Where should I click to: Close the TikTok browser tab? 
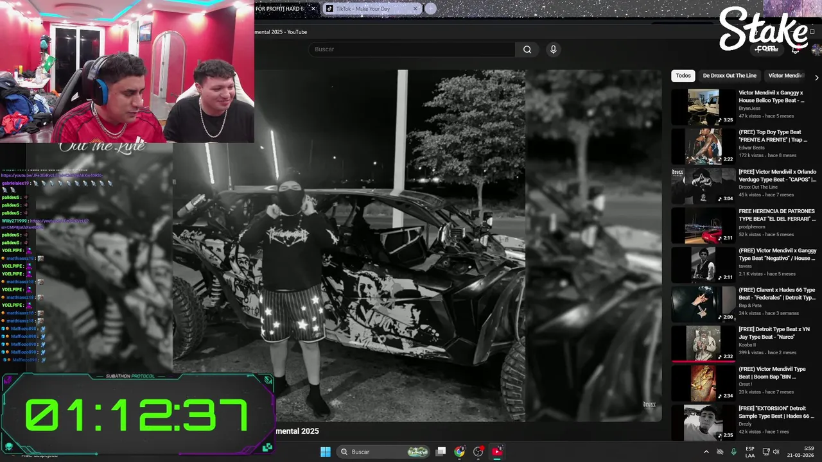(x=415, y=9)
